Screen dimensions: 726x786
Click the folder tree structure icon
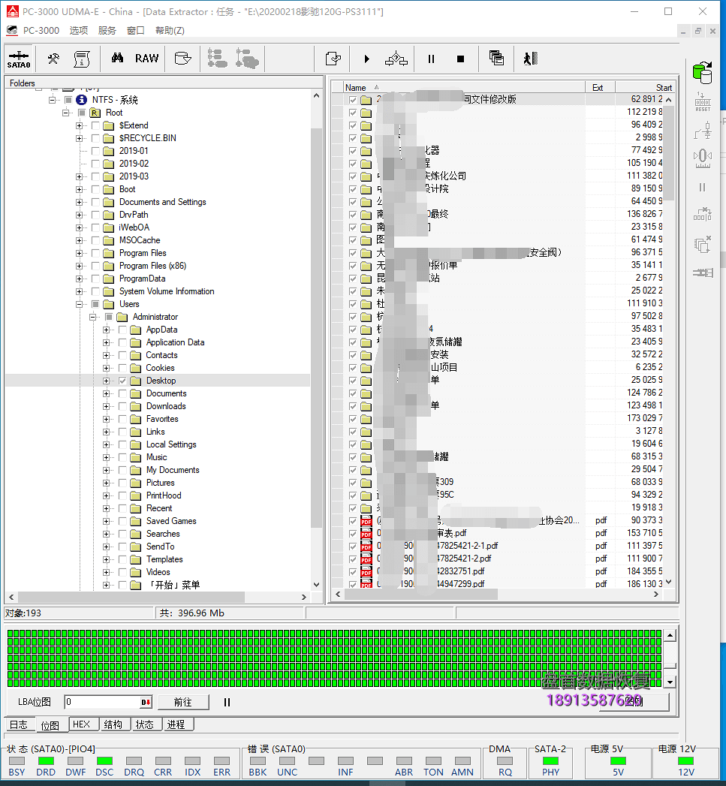click(218, 58)
